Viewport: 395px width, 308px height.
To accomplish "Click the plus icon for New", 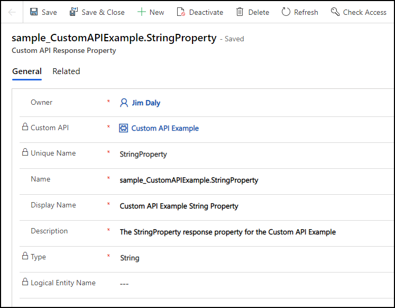I will (141, 12).
